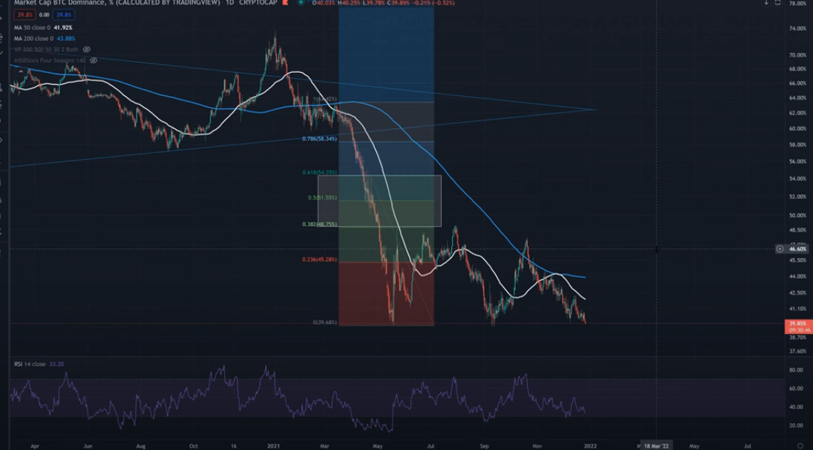The image size is (813, 450).
Task: Open fullscreen mode with the frame icon
Action: [777, 3]
